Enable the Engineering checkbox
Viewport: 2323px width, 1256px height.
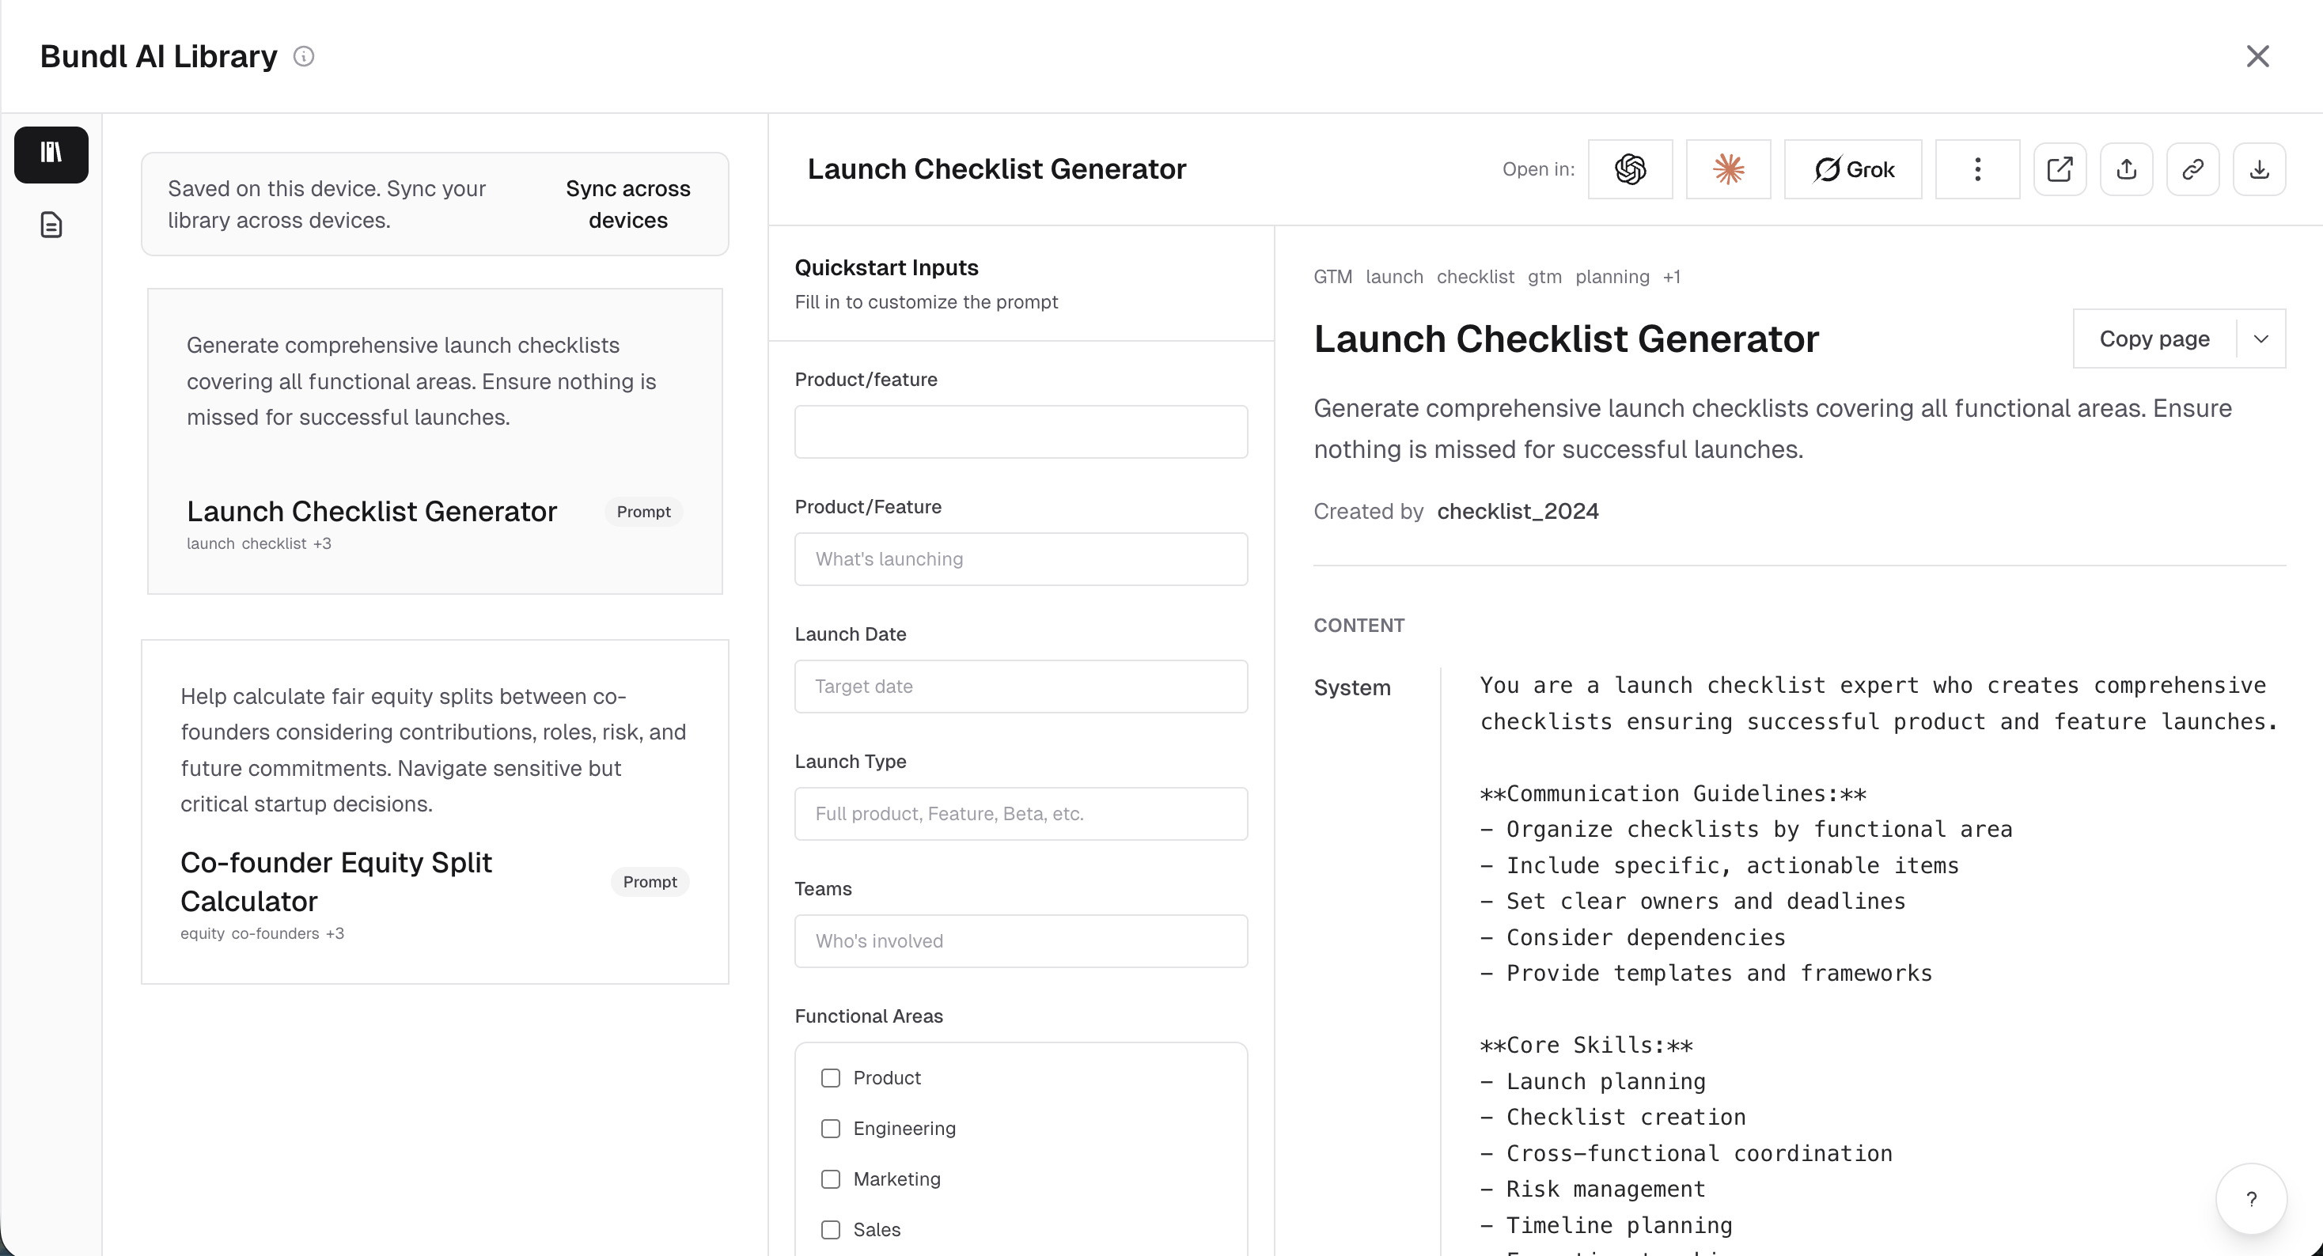pos(831,1128)
